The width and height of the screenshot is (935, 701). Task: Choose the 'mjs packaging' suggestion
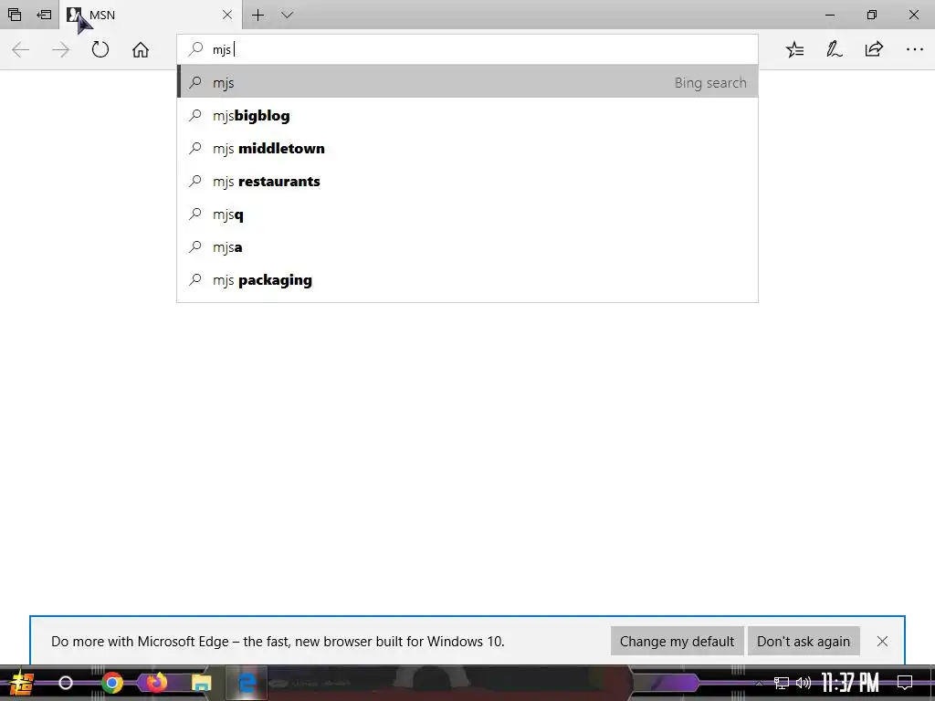467,279
